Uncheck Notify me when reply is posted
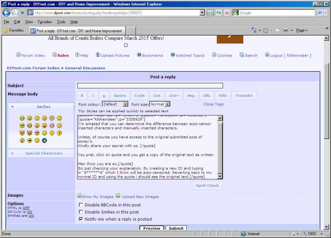The height and width of the screenshot is (238, 331). click(81, 219)
